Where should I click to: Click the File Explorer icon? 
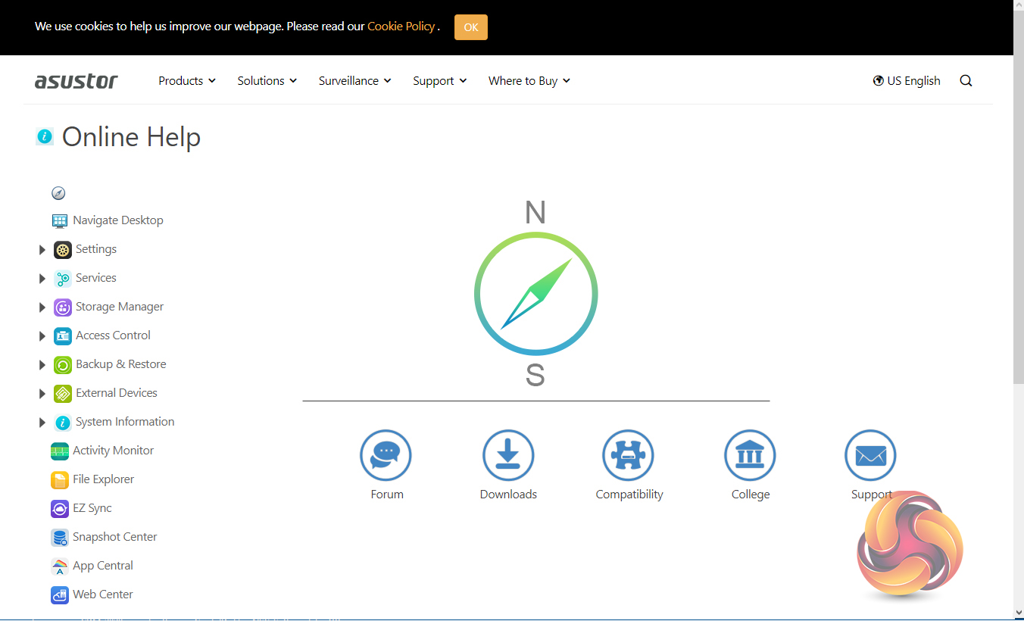[60, 479]
